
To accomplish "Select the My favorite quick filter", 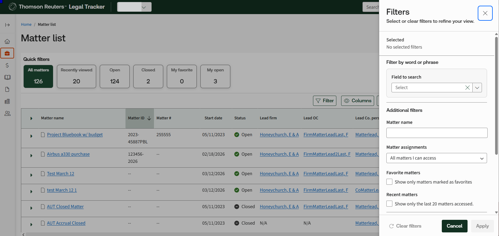I will click(182, 76).
